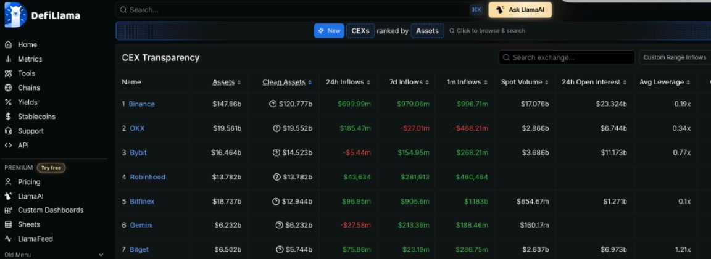Open the Binance exchange link
Image resolution: width=711 pixels, height=259 pixels.
tap(141, 104)
